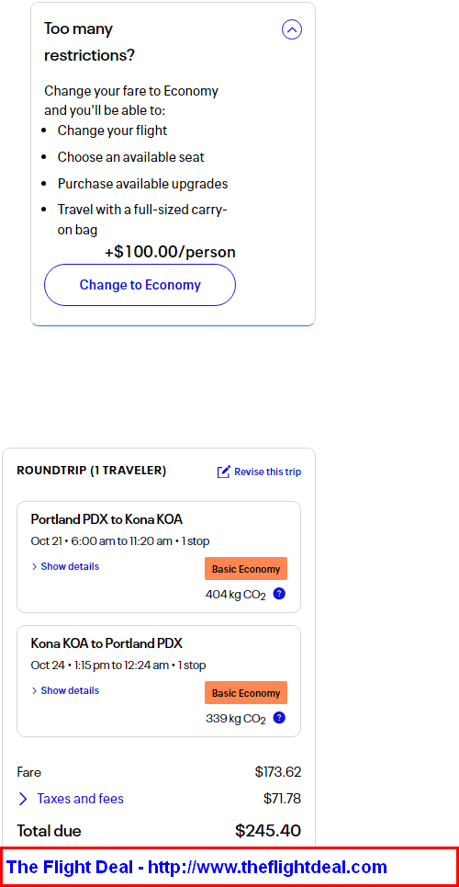Image resolution: width=459 pixels, height=887 pixels.
Task: Click help icon beside 404 kg CO2
Action: 279,594
